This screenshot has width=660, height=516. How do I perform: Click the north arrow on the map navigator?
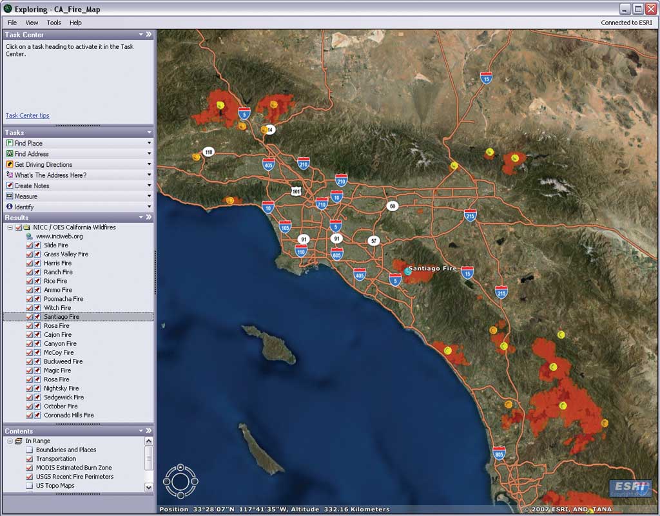pyautogui.click(x=180, y=467)
